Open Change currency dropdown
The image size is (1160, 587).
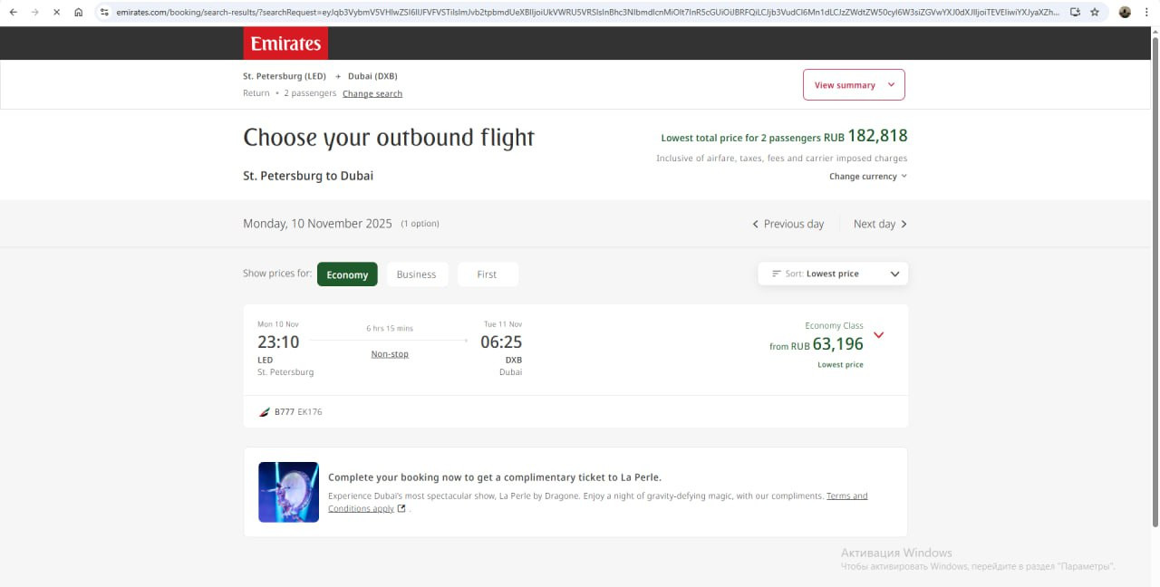tap(867, 177)
